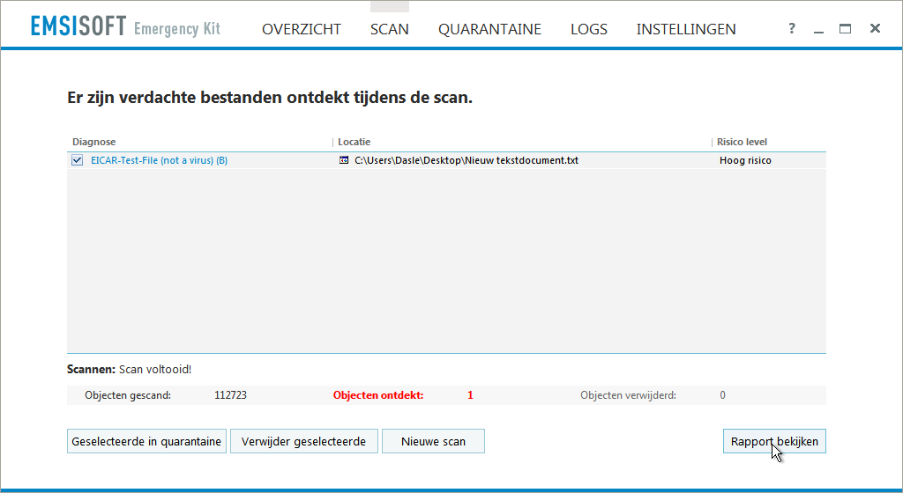Sort by the Diagnose column header

point(93,142)
